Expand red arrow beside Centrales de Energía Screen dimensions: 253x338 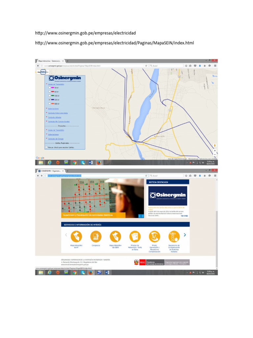coord(46,139)
